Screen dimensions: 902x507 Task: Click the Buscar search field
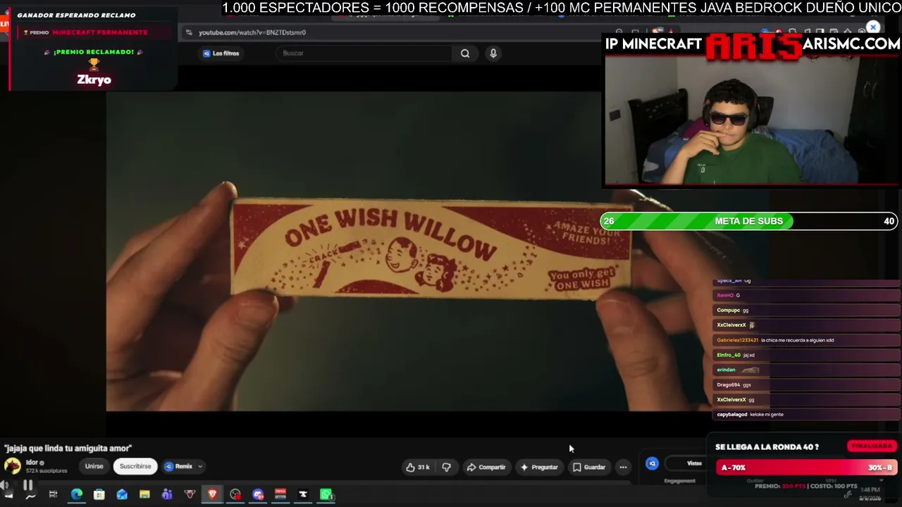(365, 54)
